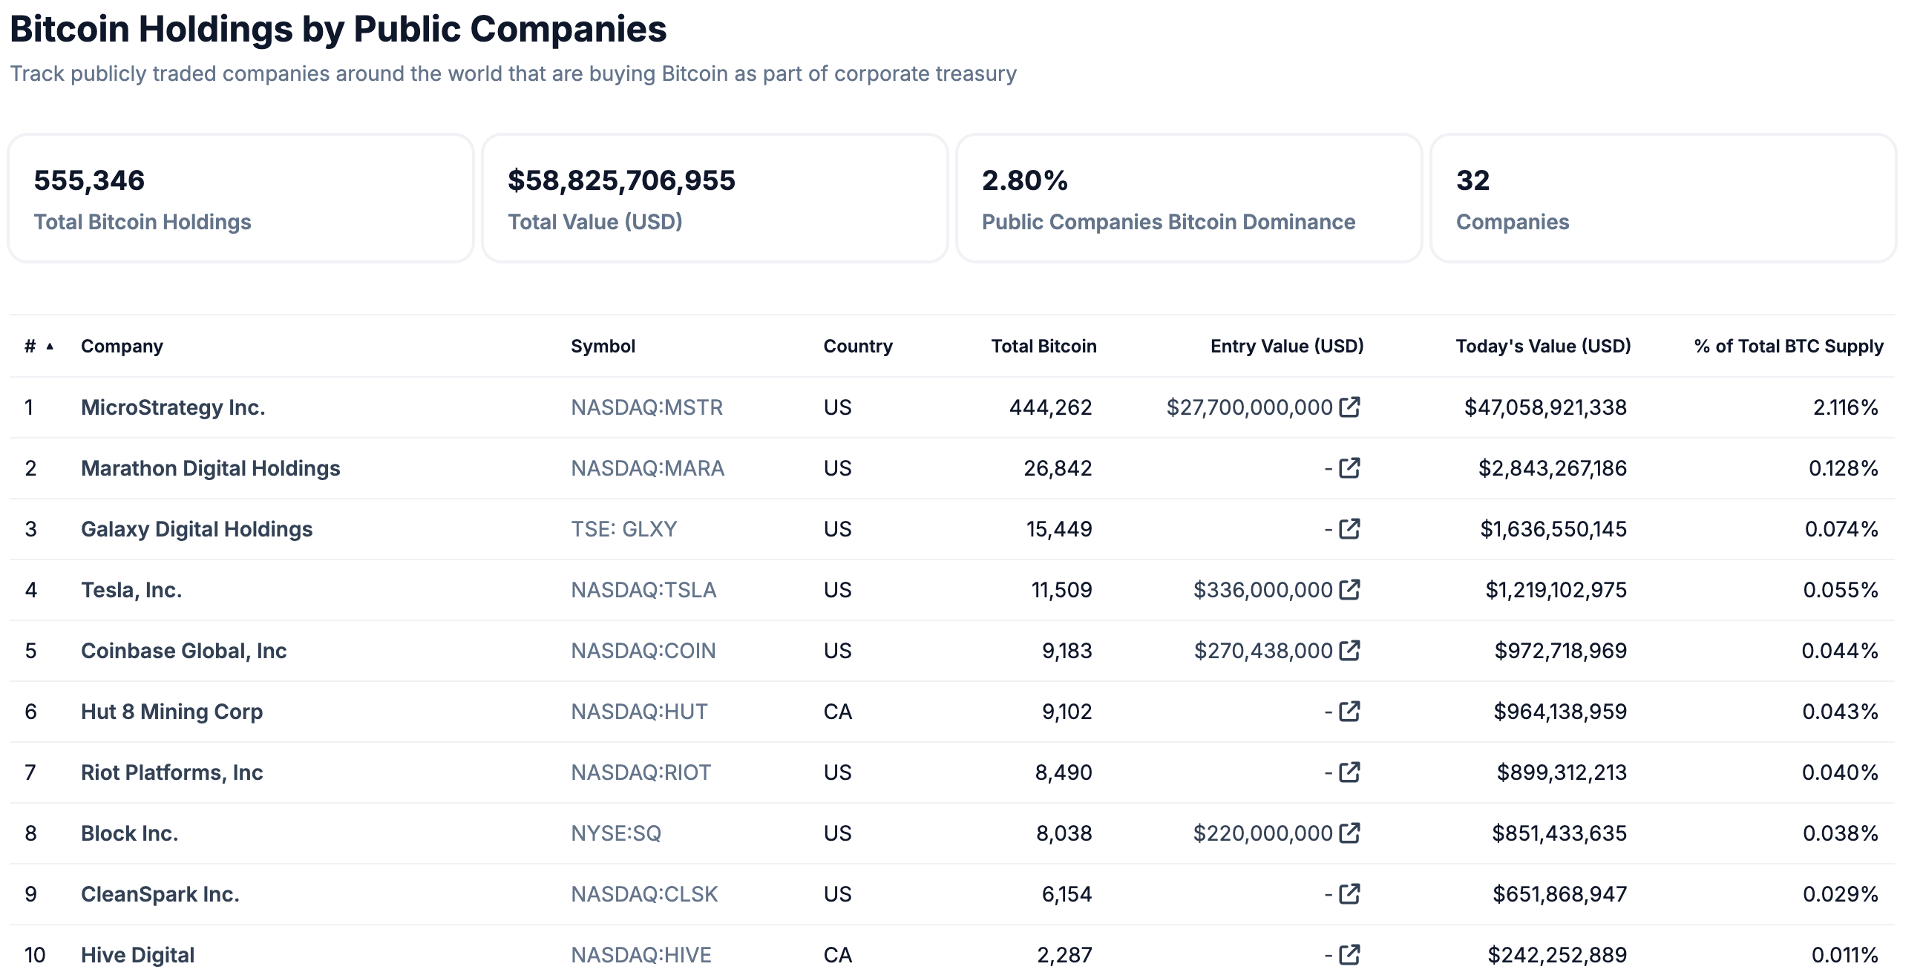
Task: Open Riot Platforms external link icon
Action: [1349, 772]
